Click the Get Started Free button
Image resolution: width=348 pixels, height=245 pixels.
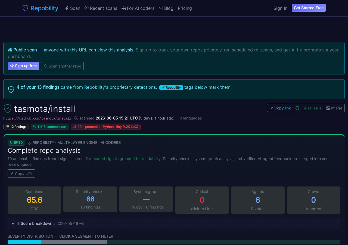[309, 8]
